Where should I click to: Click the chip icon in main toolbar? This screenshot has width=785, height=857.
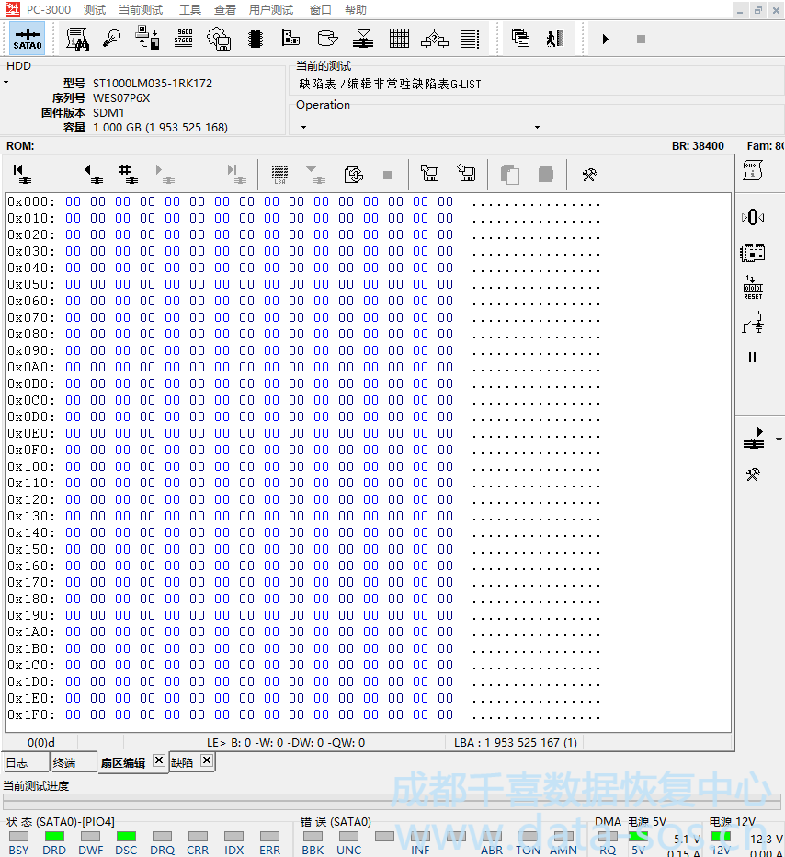coord(256,39)
